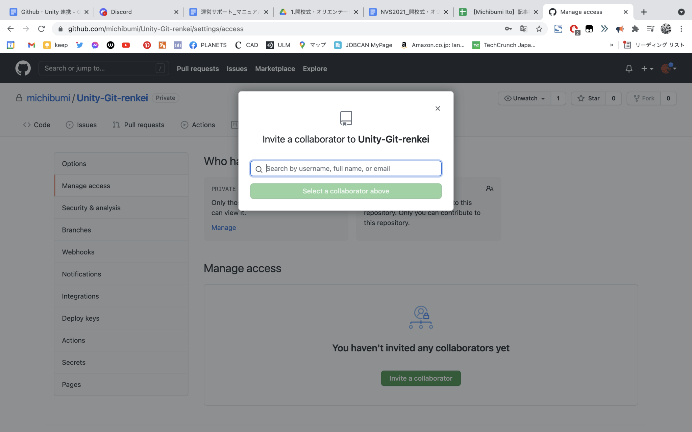Open the Manage link under PRIVATE section
Image resolution: width=692 pixels, height=432 pixels.
pos(223,227)
